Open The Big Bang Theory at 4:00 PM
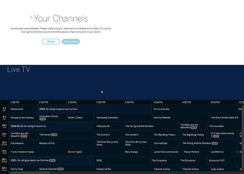This screenshot has width=244, height=174. pyautogui.click(x=166, y=135)
